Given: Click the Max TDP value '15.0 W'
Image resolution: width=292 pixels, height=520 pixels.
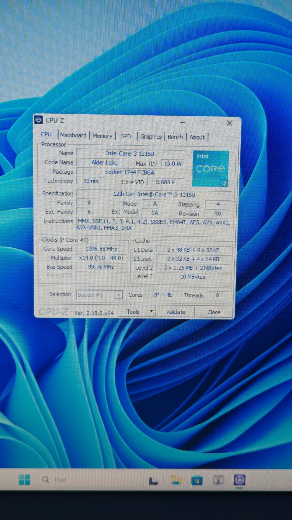Looking at the screenshot, I should [x=173, y=164].
